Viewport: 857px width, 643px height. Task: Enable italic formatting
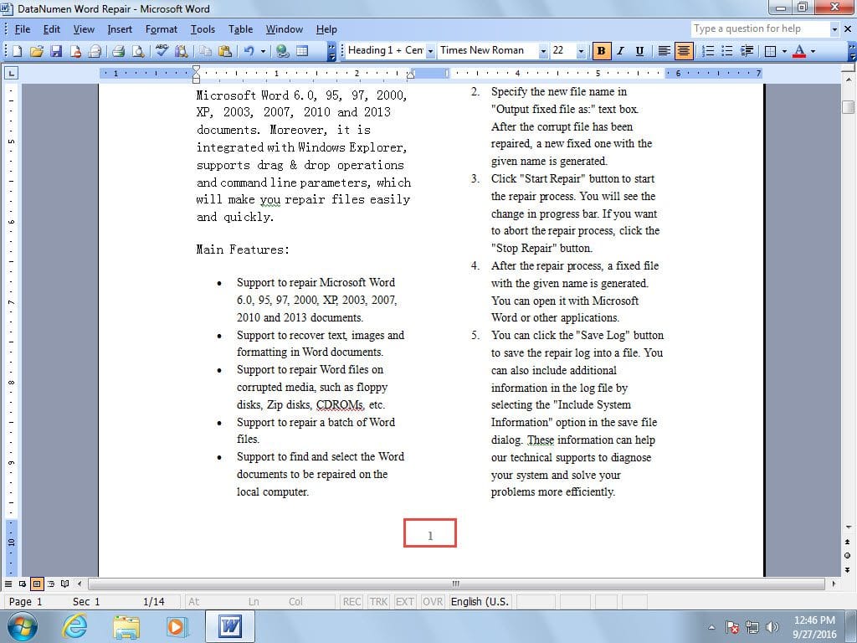(620, 50)
